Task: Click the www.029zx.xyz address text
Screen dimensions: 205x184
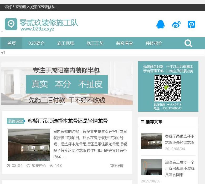Action: click(37, 29)
